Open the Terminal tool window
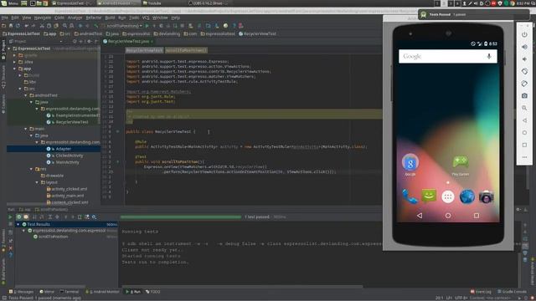 pos(70,292)
